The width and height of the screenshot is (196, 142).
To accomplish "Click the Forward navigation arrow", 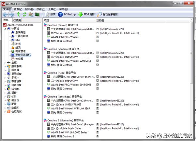I will 12,14.
